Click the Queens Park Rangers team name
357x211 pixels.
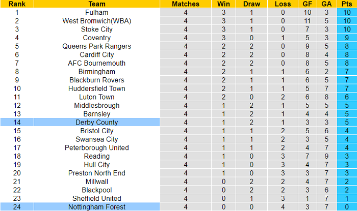(x=96, y=46)
